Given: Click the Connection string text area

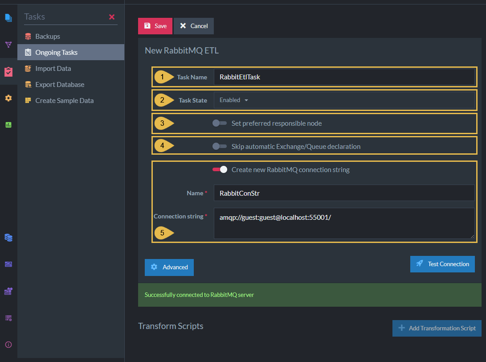Looking at the screenshot, I should [344, 223].
